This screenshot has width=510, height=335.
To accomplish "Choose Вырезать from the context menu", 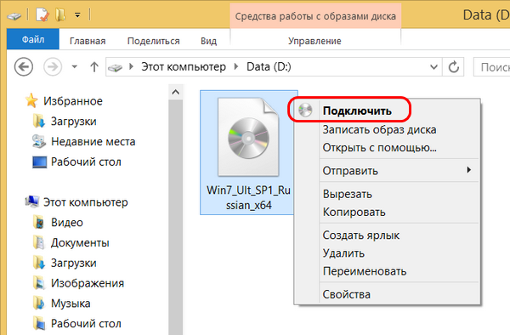I will (388, 194).
